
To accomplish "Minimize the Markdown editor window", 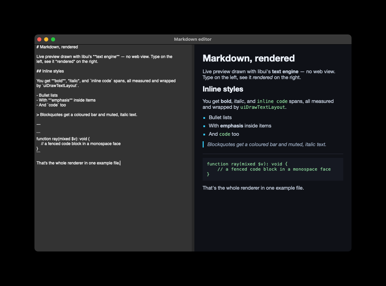I will (x=46, y=39).
